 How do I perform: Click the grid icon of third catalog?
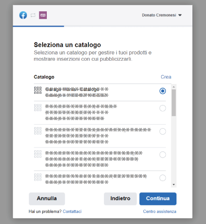38,131
